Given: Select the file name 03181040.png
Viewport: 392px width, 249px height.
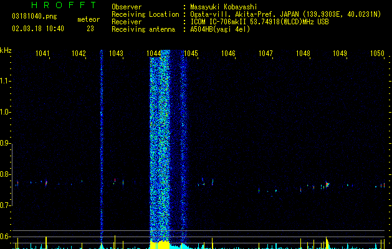Looking at the screenshot, I should pos(34,17).
